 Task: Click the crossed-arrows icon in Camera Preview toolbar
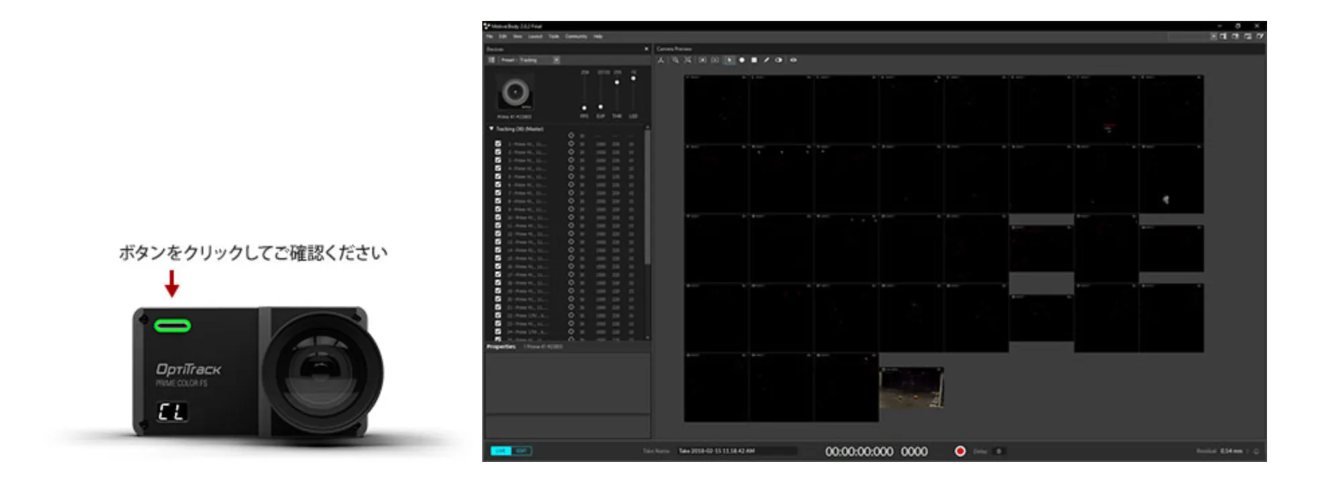pyautogui.click(x=688, y=60)
